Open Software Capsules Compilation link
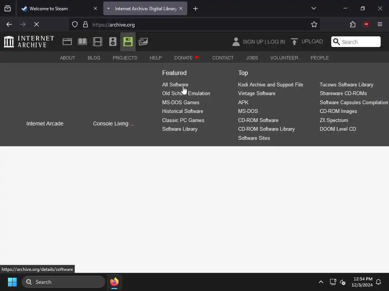The height and width of the screenshot is (291, 389). tap(354, 102)
